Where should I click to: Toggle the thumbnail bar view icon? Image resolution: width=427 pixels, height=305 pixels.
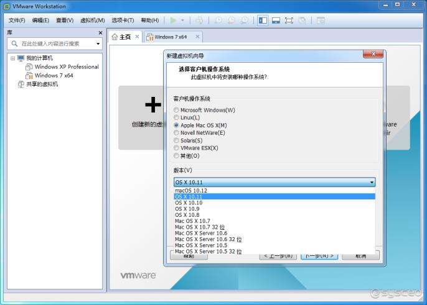276,20
